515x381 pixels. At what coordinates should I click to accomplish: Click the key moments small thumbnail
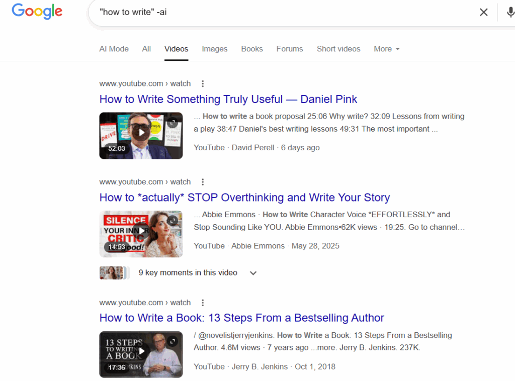pos(112,273)
